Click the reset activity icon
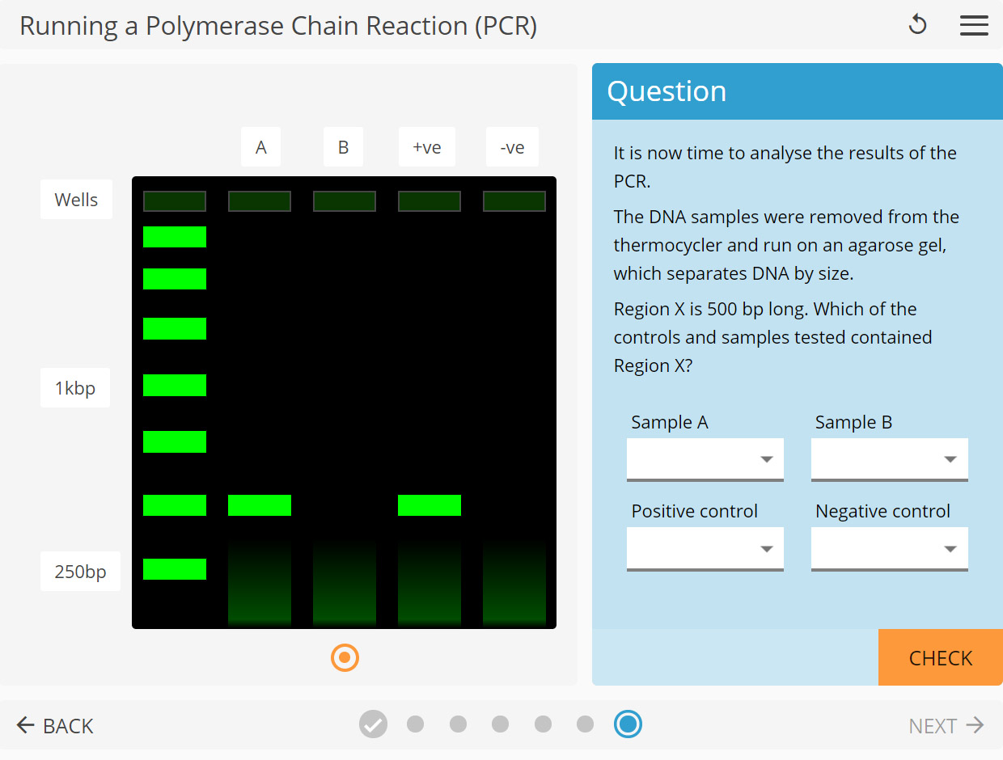This screenshot has height=760, width=1003. [x=917, y=24]
